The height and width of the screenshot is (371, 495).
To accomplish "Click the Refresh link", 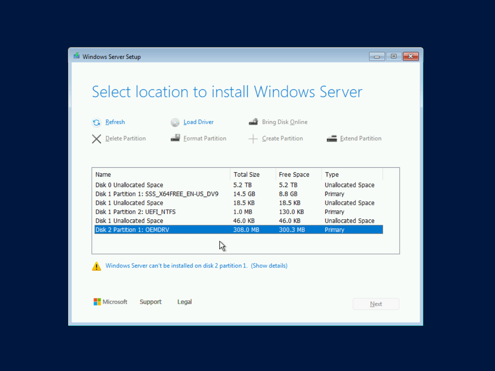I will pos(115,122).
